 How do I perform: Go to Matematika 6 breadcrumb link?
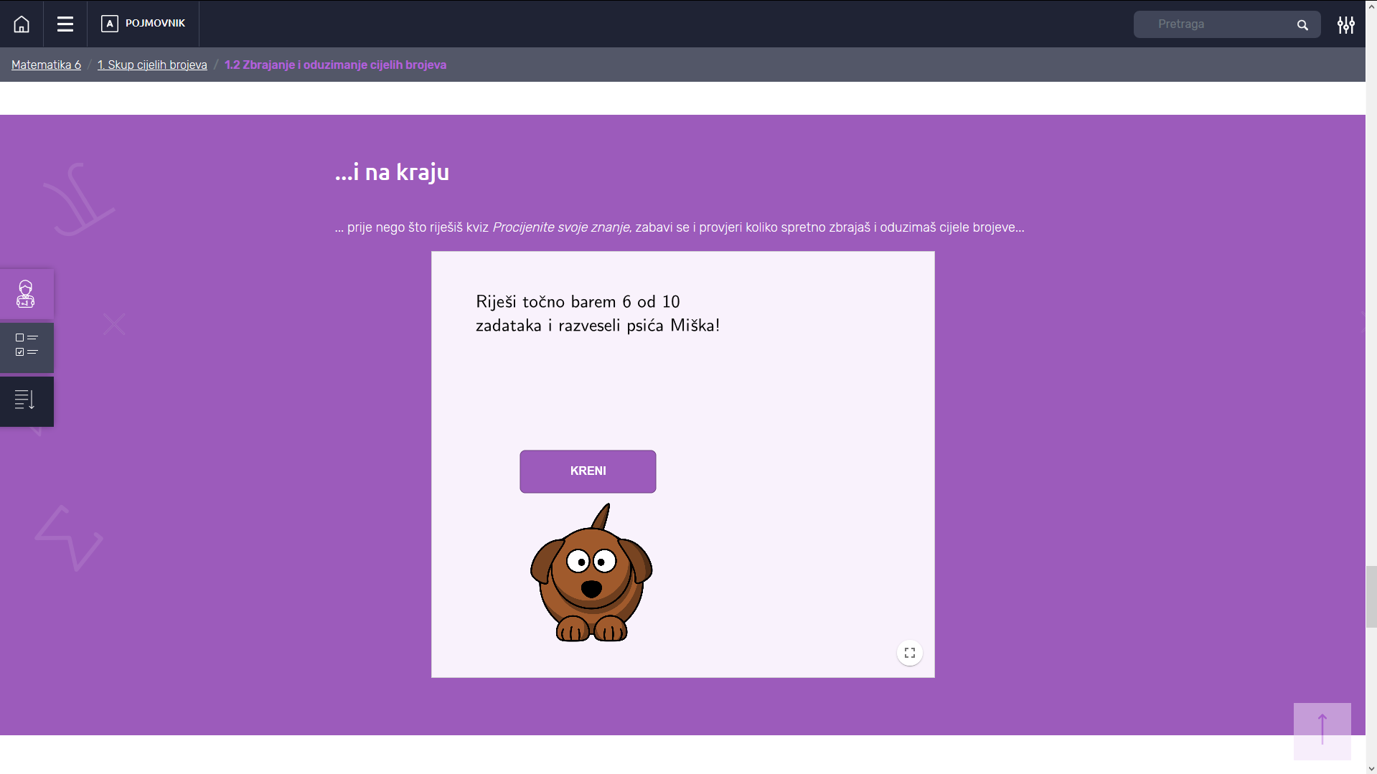[46, 65]
